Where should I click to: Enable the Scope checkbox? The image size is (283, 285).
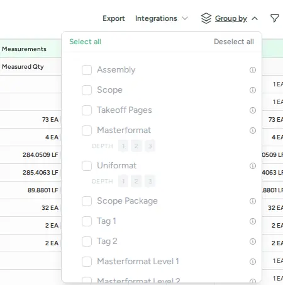tap(87, 90)
